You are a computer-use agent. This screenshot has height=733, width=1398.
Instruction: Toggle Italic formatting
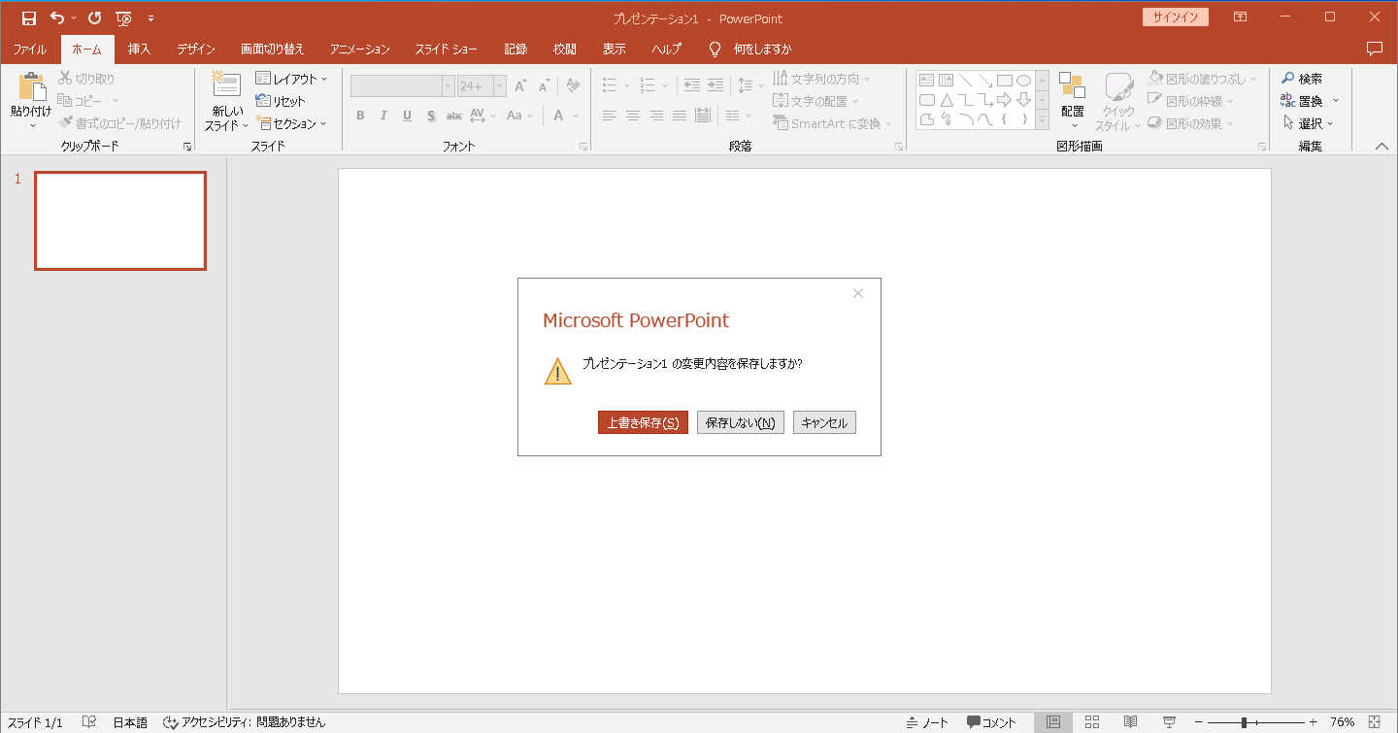(x=383, y=116)
